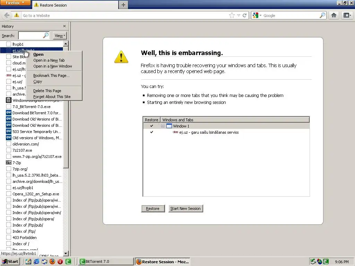Click BitTorrent icon in system tray
Screen dimensions: 355x266
click(326, 262)
